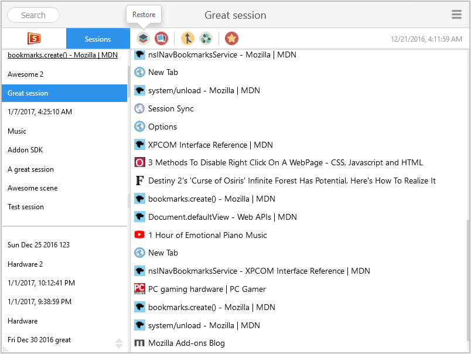Image resolution: width=471 pixels, height=354 pixels.
Task: Open Destiny 2's 'Curse of Osiris' entry
Action: point(292,181)
